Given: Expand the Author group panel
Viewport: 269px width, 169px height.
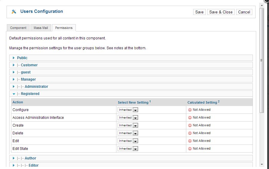Looking at the screenshot, I should (131, 158).
